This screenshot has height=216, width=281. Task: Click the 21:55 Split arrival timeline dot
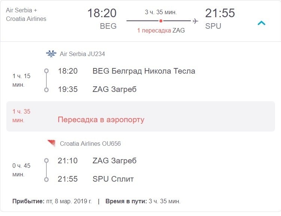[x=46, y=179]
